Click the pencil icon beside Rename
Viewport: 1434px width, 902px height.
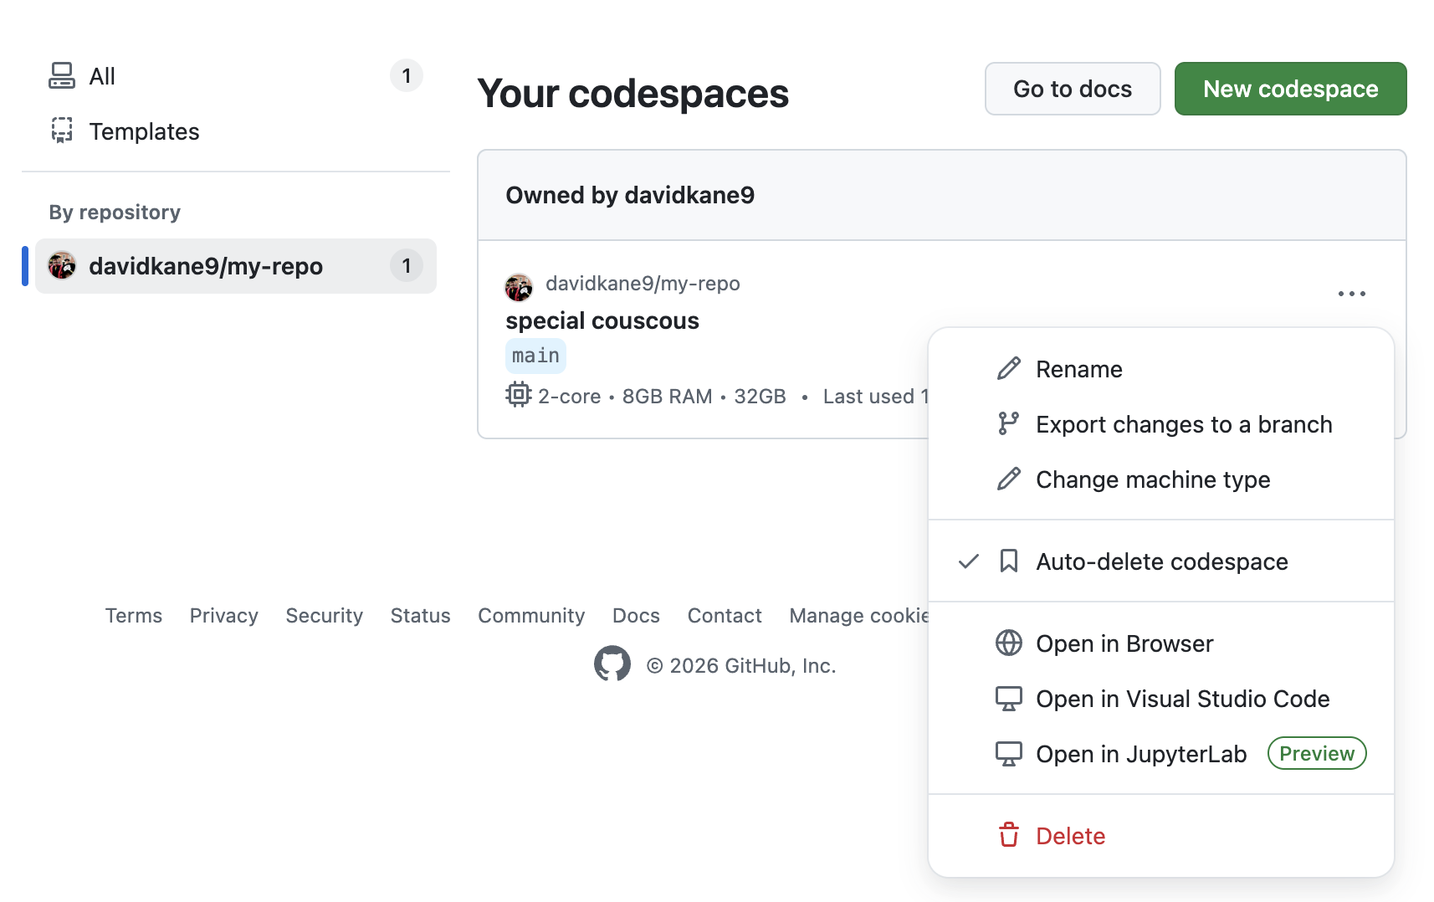click(1008, 369)
